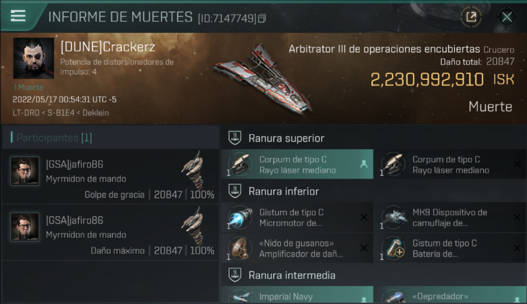
Task: Select Nido de gusanos Amplificador de daño module
Action: coord(297,248)
